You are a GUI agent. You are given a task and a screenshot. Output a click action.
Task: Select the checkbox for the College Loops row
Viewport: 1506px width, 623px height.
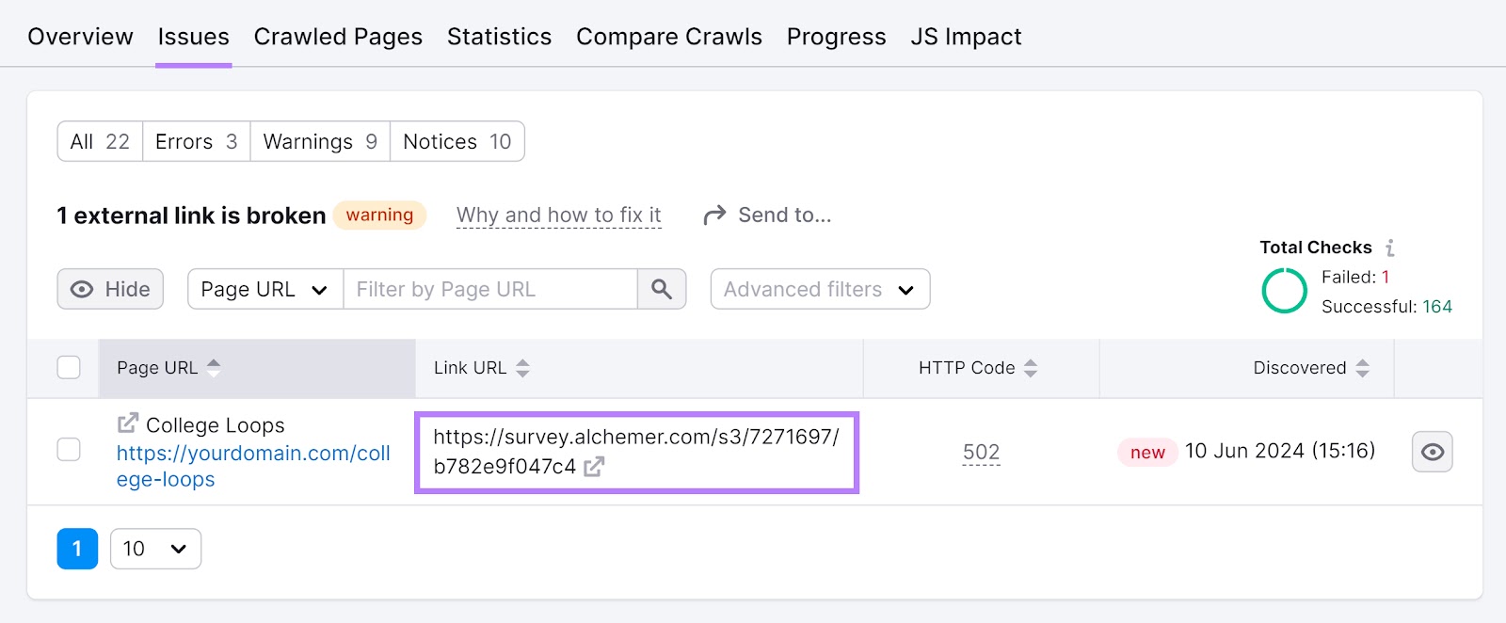point(68,451)
